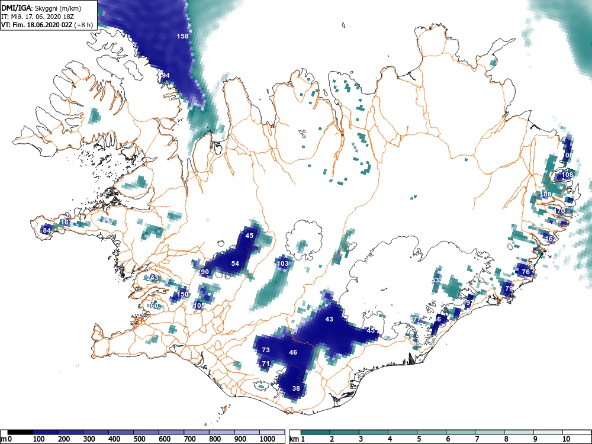Click the 'km 1' legend label
592x444 pixels.
(298, 439)
